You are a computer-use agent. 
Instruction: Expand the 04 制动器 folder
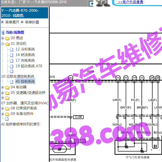point(2,88)
